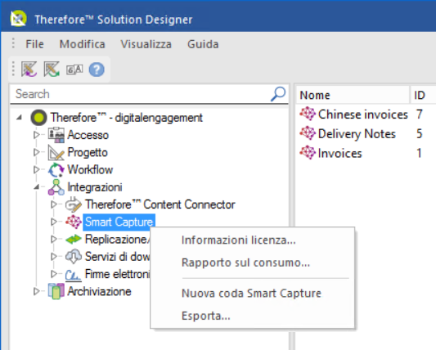Open help via blue question mark icon
Image resolution: width=436 pixels, height=350 pixels.
click(97, 70)
